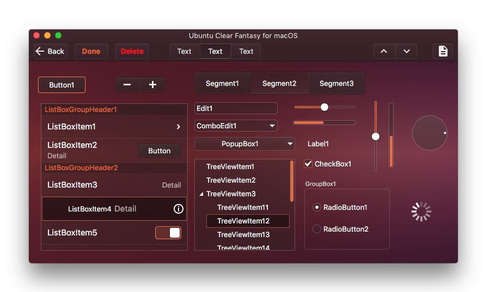Close the window with red button
This screenshot has height=292, width=490.
click(x=36, y=35)
